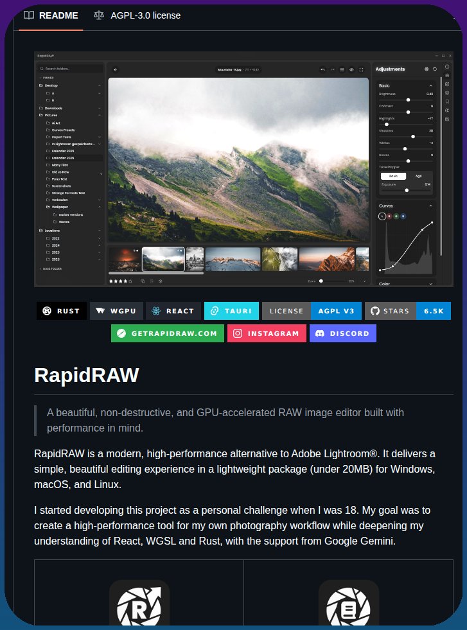Collapse the Basic adjustments section
The image size is (467, 630).
431,85
